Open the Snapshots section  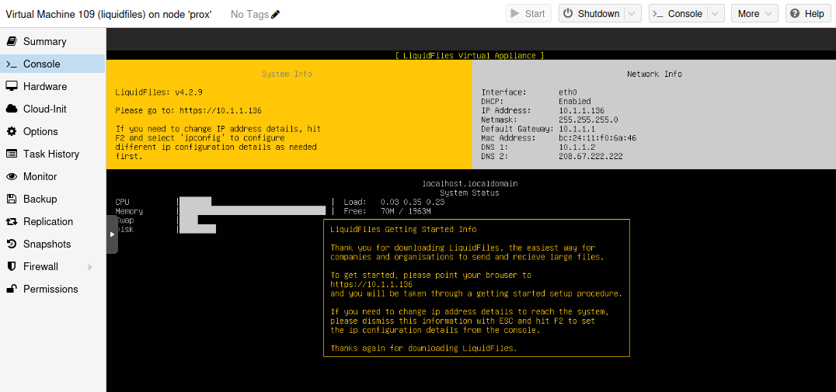pos(52,244)
